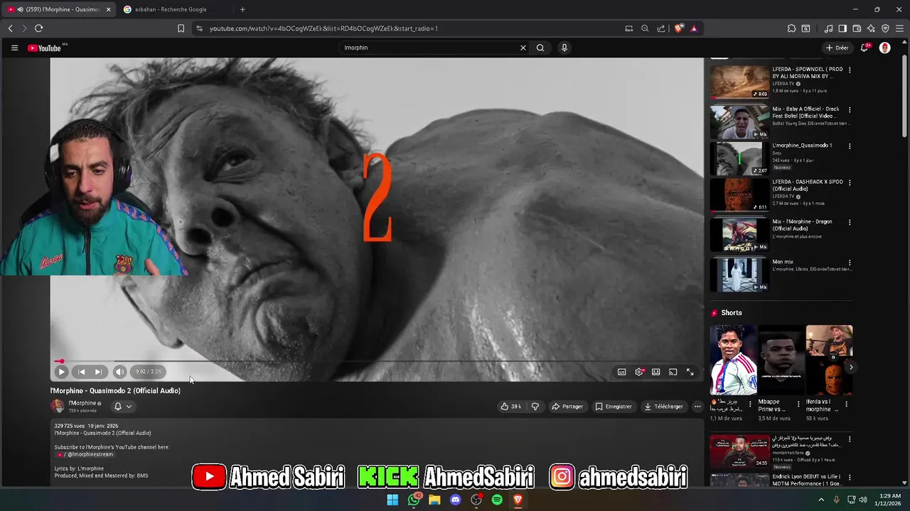Viewport: 910px width, 511px height.
Task: Open the Windows Start menu
Action: point(392,500)
